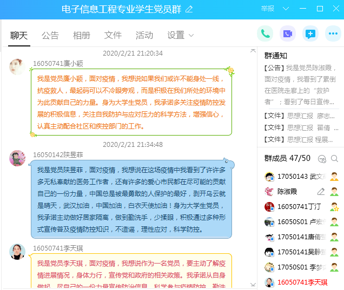The width and height of the screenshot is (344, 290).
Task: Open the first 【文件】思想汇报 notice
Action: (299, 116)
